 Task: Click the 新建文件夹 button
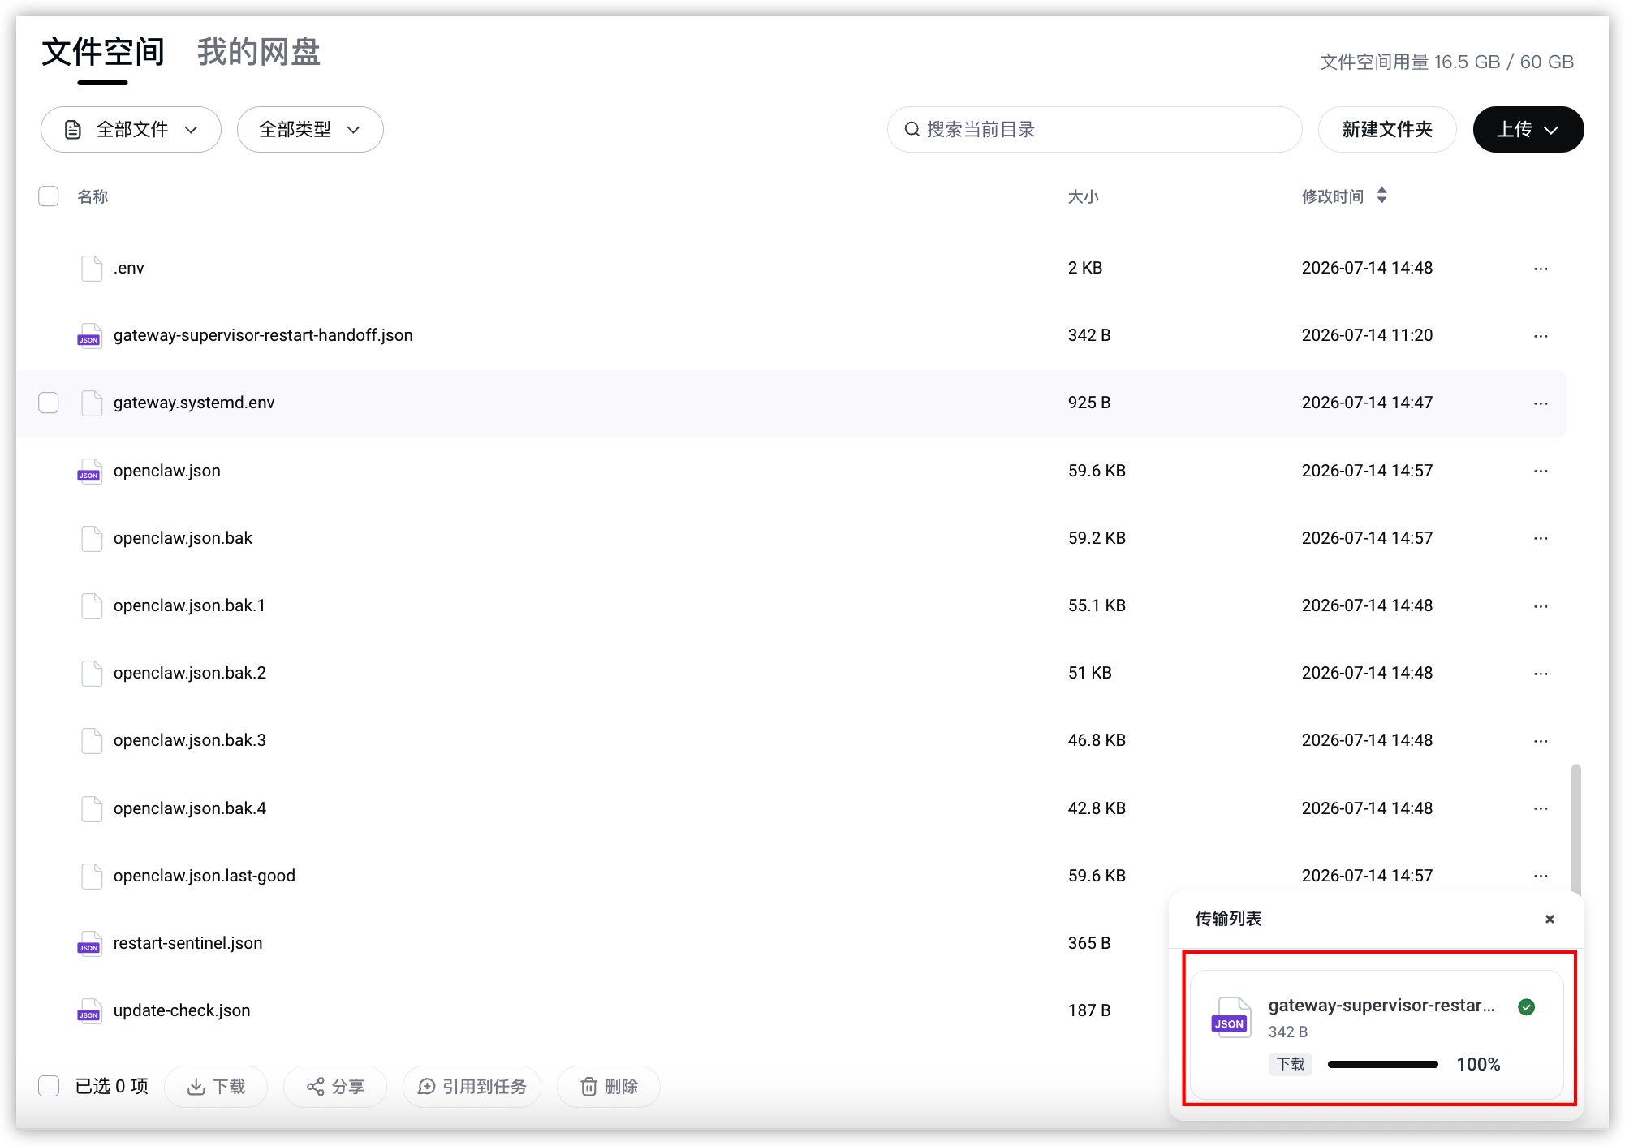coord(1387,130)
